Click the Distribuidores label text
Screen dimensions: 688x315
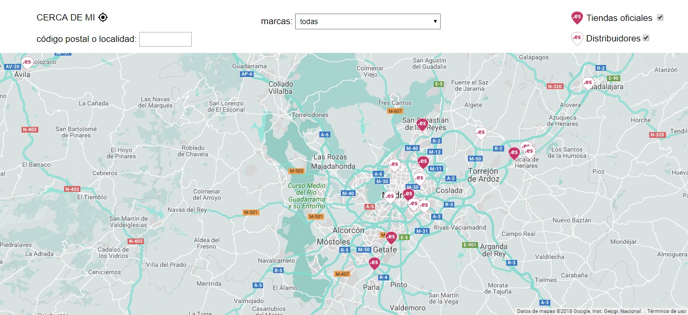tap(613, 38)
